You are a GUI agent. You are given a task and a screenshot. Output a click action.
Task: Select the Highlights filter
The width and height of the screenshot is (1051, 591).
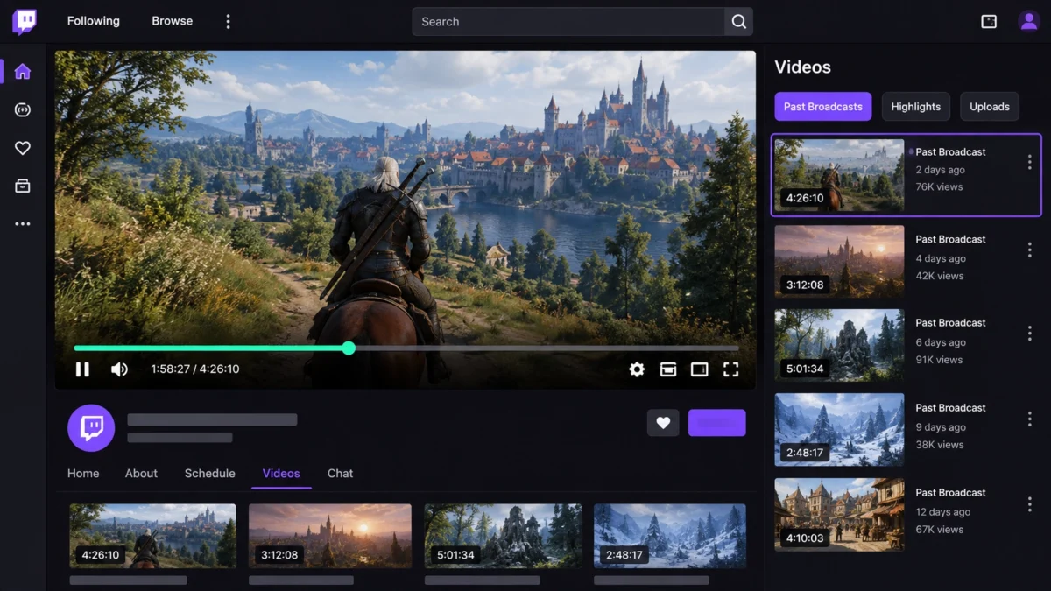(x=916, y=107)
